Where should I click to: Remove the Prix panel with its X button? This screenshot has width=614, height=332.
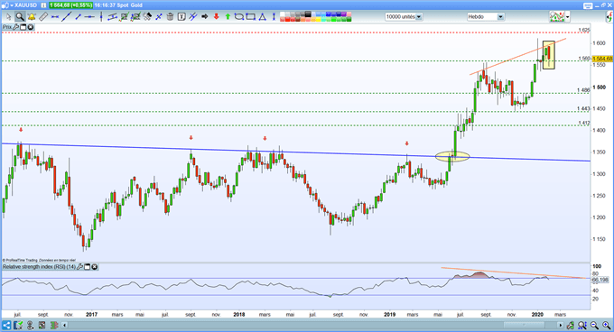tap(30, 27)
